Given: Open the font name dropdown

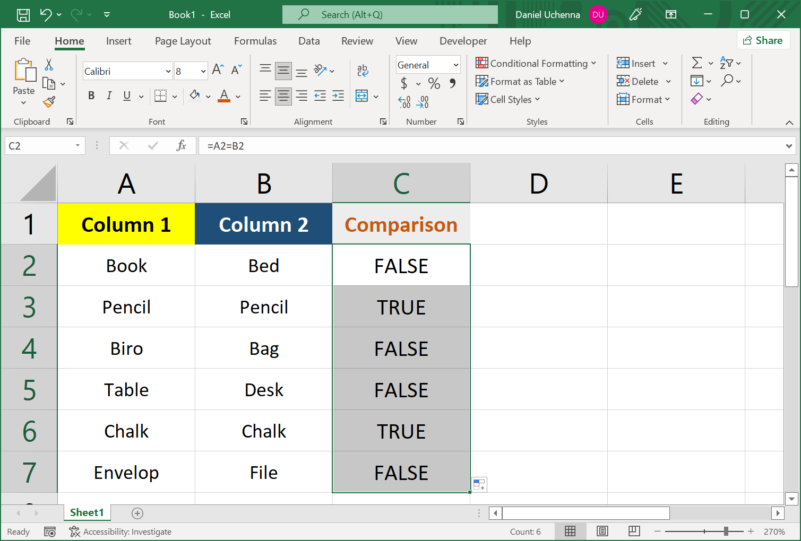Looking at the screenshot, I should (166, 71).
